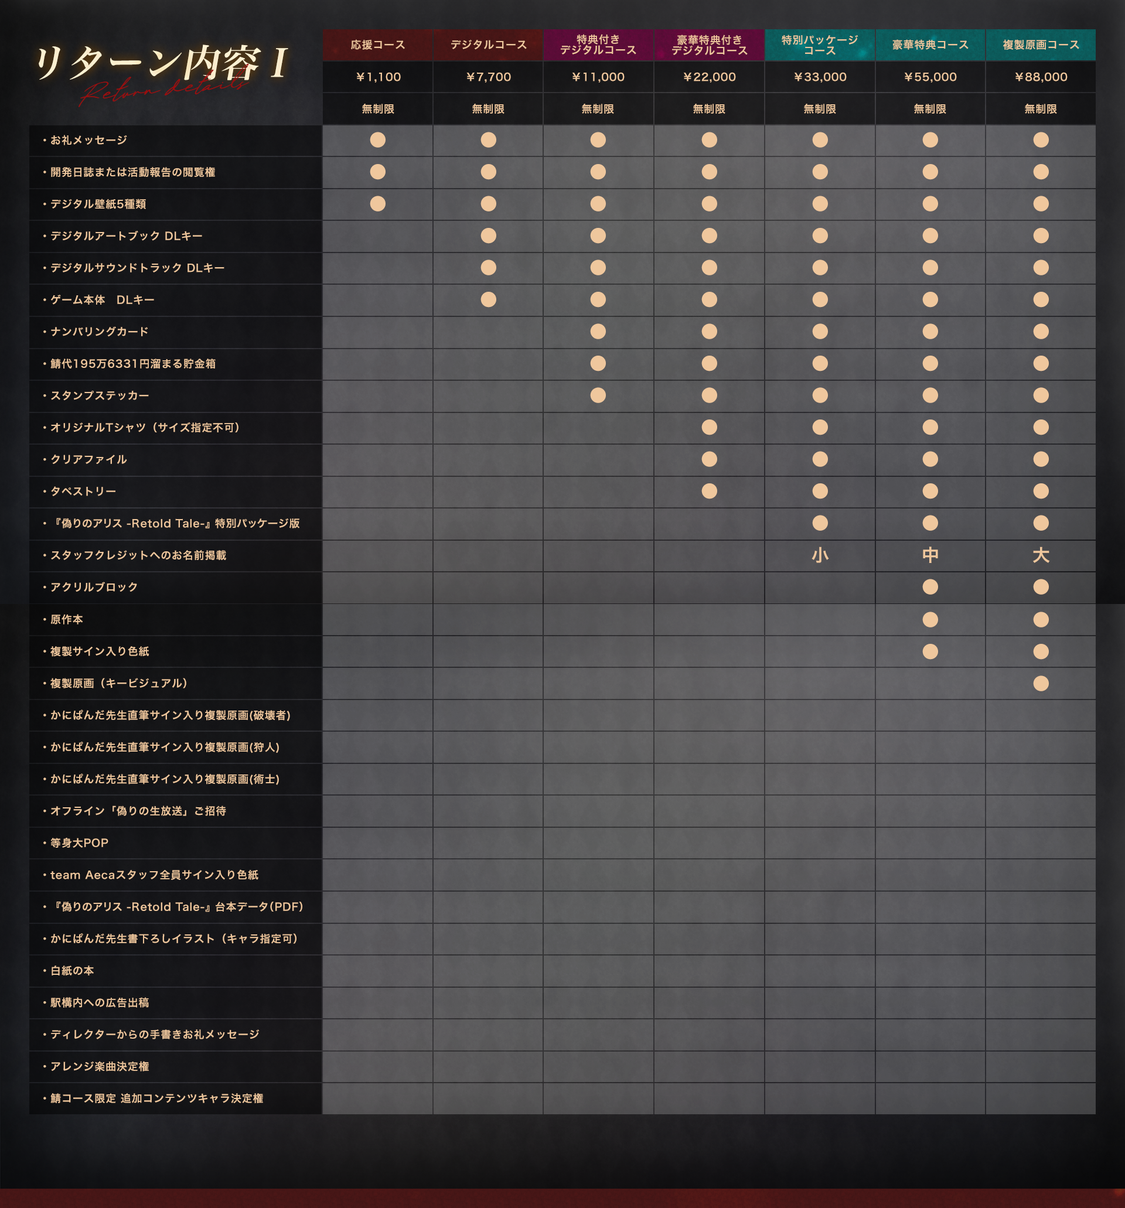The image size is (1125, 1208).
Task: Click the 中 credit size marker
Action: coord(930,555)
